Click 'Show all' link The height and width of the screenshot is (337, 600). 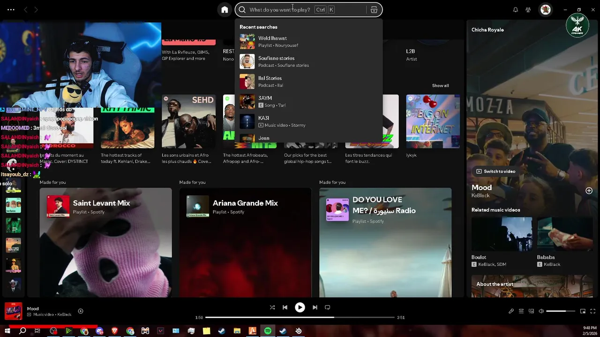click(440, 86)
